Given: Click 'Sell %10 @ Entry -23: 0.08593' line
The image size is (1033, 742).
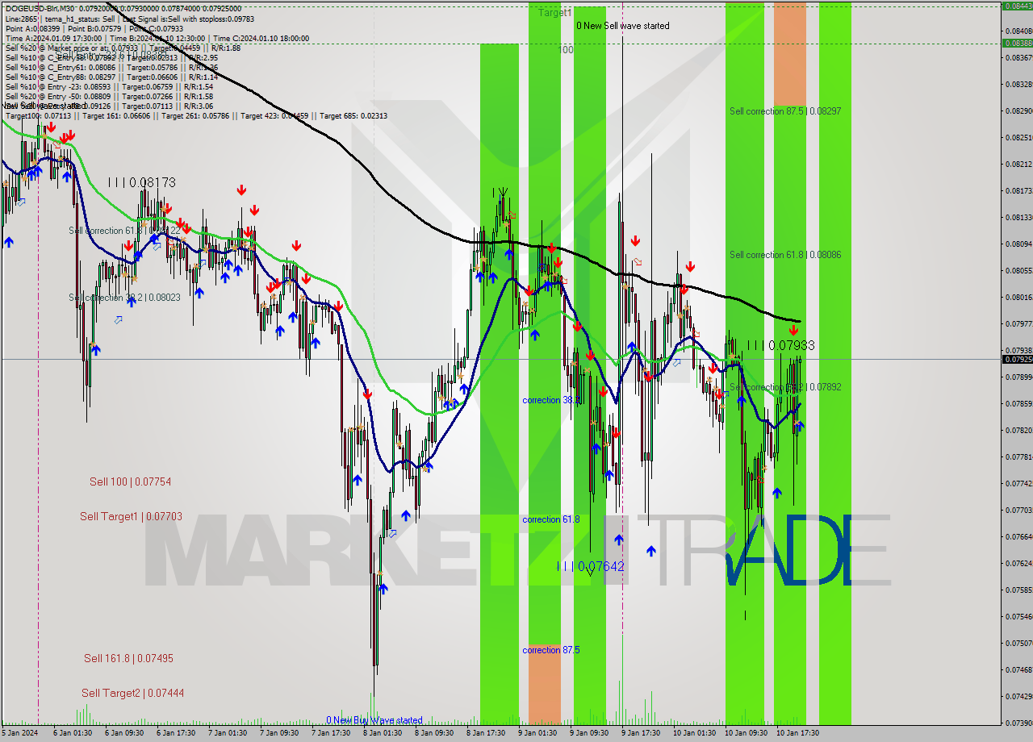Looking at the screenshot, I should pyautogui.click(x=109, y=86).
